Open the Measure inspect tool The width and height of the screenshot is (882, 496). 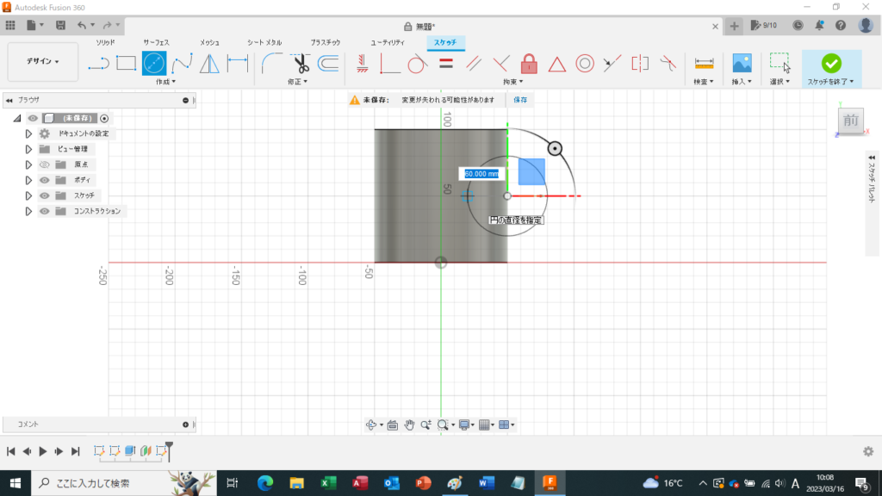pyautogui.click(x=704, y=63)
